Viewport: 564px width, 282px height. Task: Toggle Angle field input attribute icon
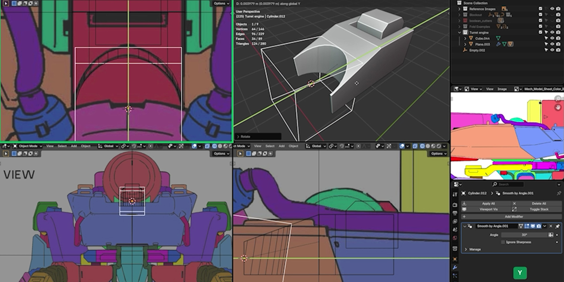(x=551, y=235)
